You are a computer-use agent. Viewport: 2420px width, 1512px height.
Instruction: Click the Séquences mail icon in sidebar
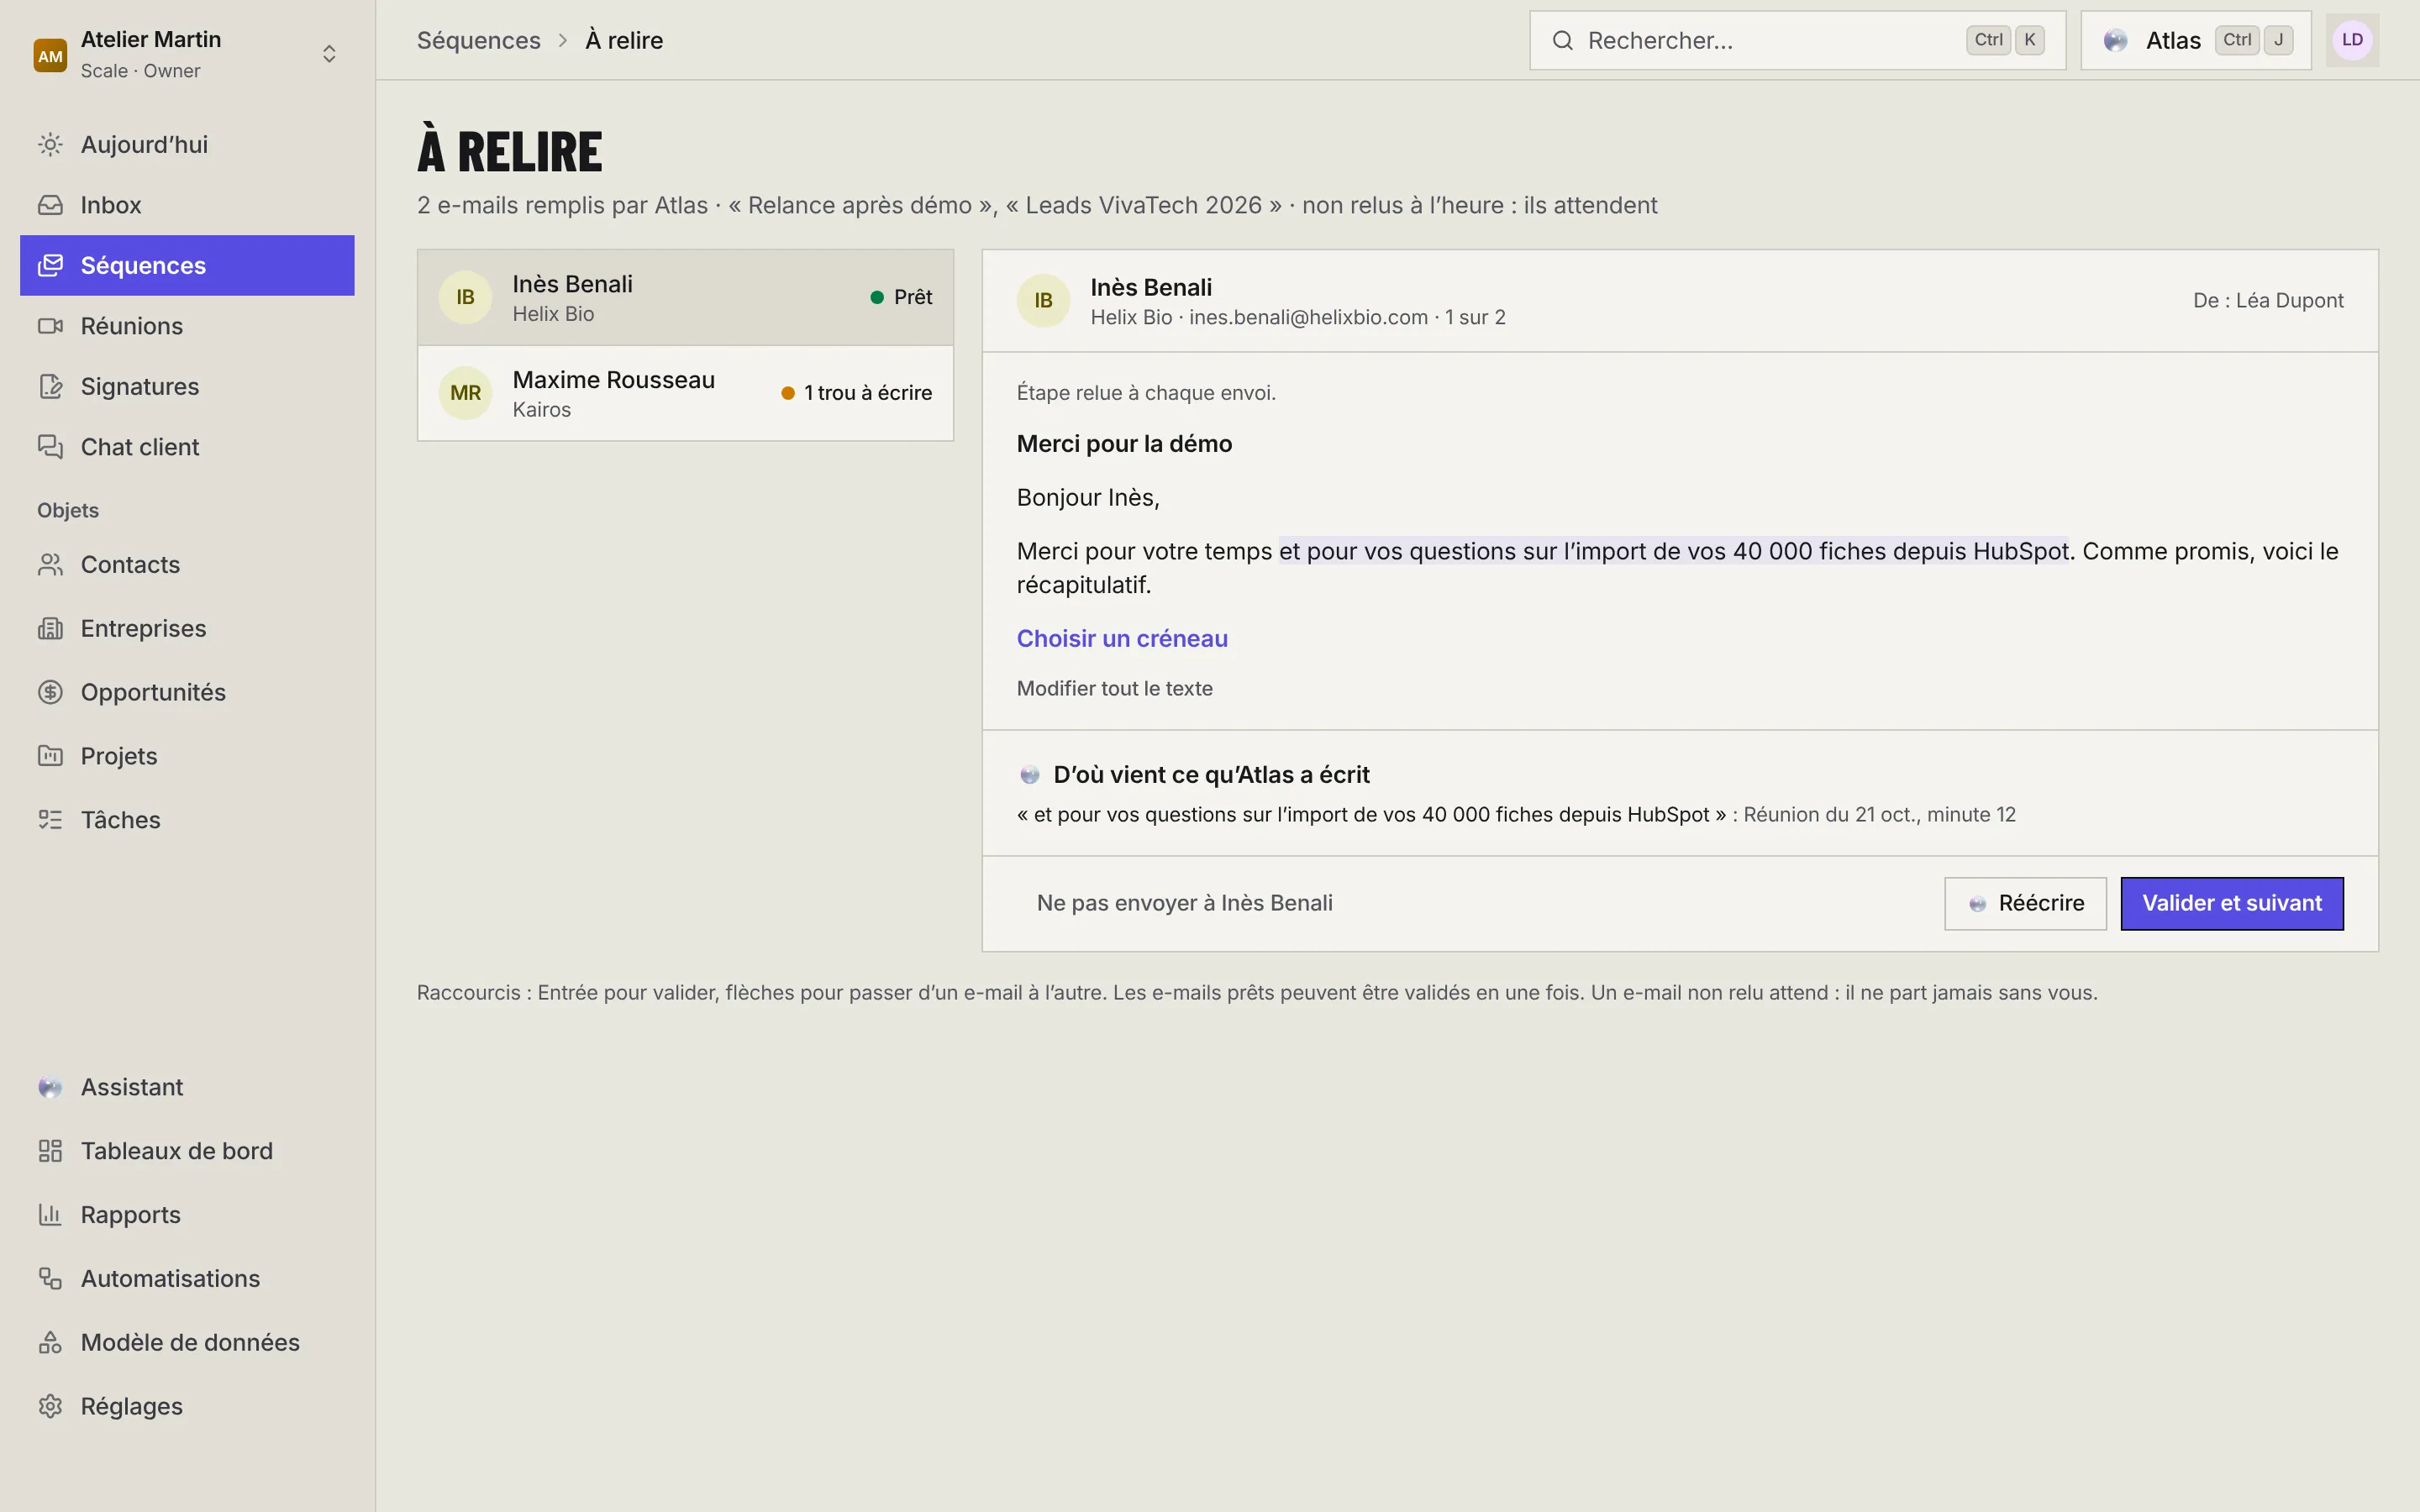click(x=50, y=265)
